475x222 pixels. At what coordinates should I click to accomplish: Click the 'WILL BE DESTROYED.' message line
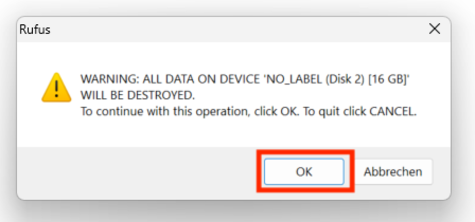[x=138, y=95]
